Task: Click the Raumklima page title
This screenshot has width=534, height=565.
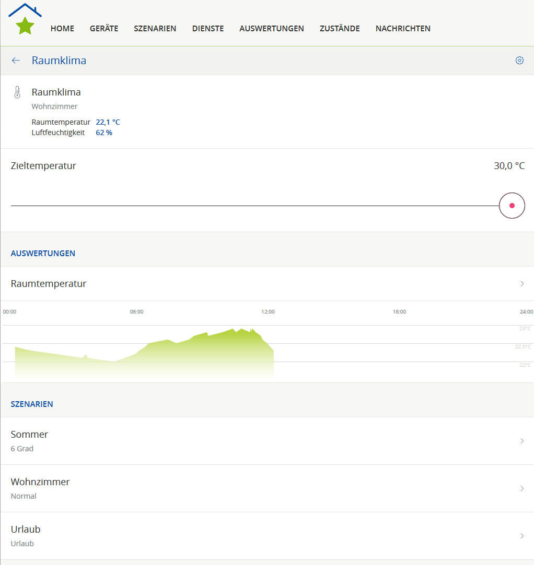Action: point(59,60)
